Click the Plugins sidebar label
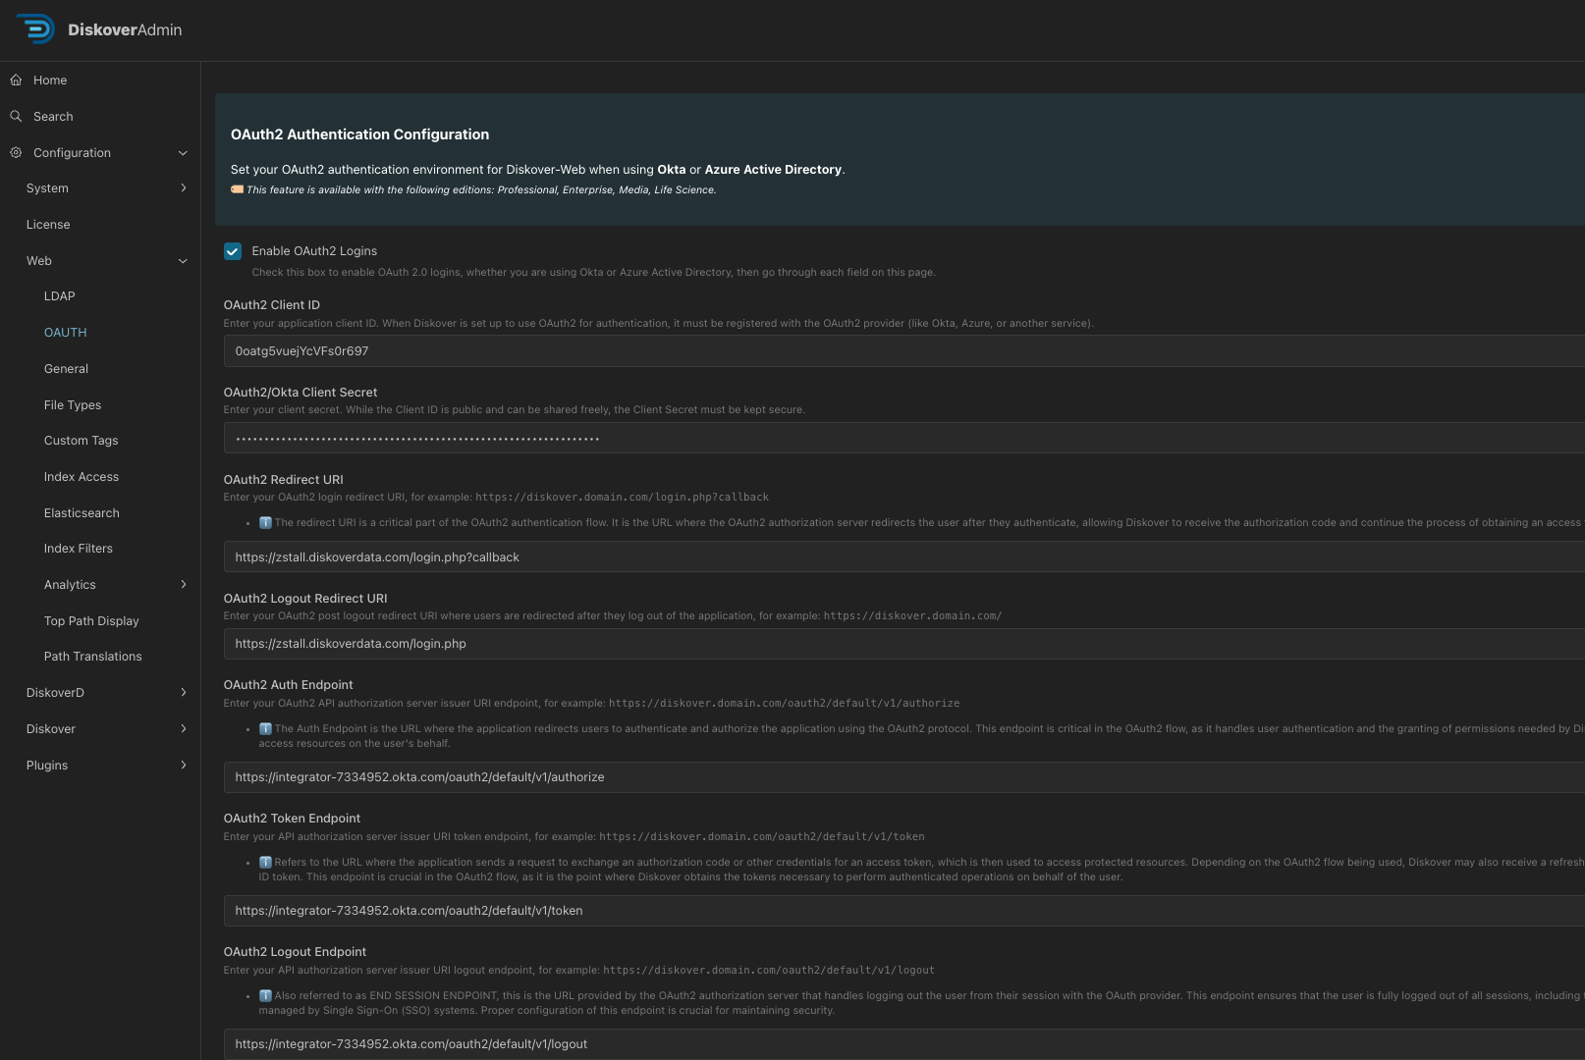 [x=47, y=766]
